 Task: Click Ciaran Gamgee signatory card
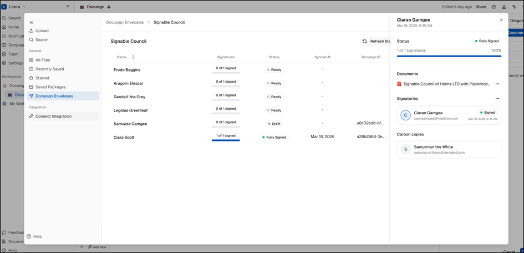click(x=449, y=115)
